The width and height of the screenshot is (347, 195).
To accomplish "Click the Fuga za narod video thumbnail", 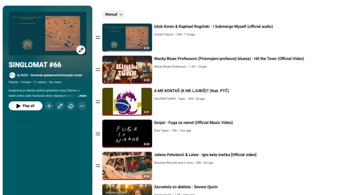I will (127, 133).
